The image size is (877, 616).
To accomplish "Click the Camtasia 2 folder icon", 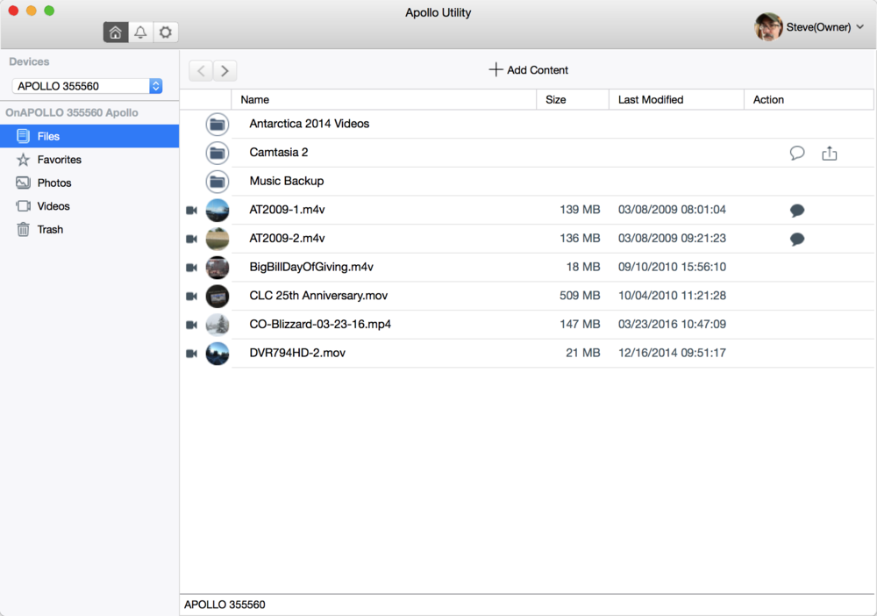I will (217, 153).
